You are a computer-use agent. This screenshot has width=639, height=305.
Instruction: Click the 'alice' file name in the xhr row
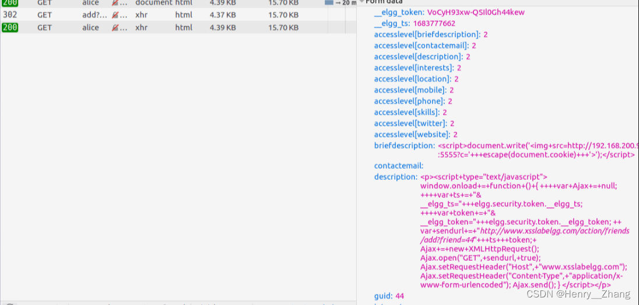(90, 28)
